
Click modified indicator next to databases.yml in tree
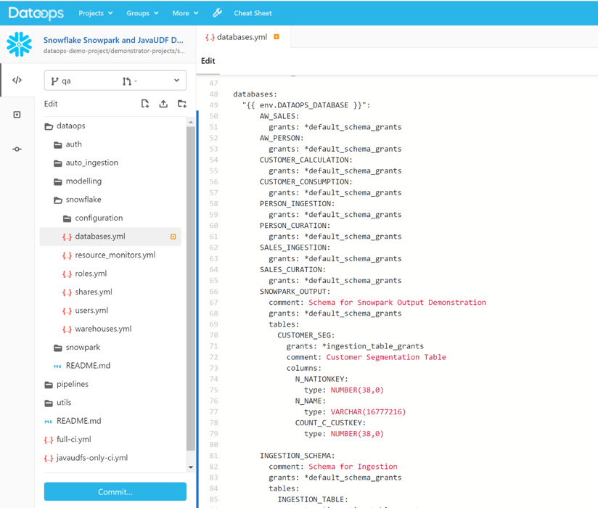pos(173,237)
